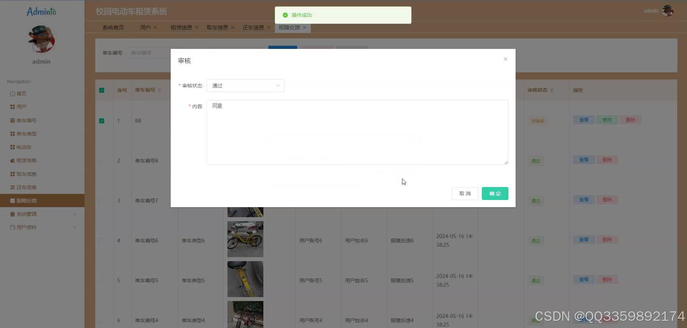Close the 还车信息 tab
687x328 pixels.
(268, 28)
